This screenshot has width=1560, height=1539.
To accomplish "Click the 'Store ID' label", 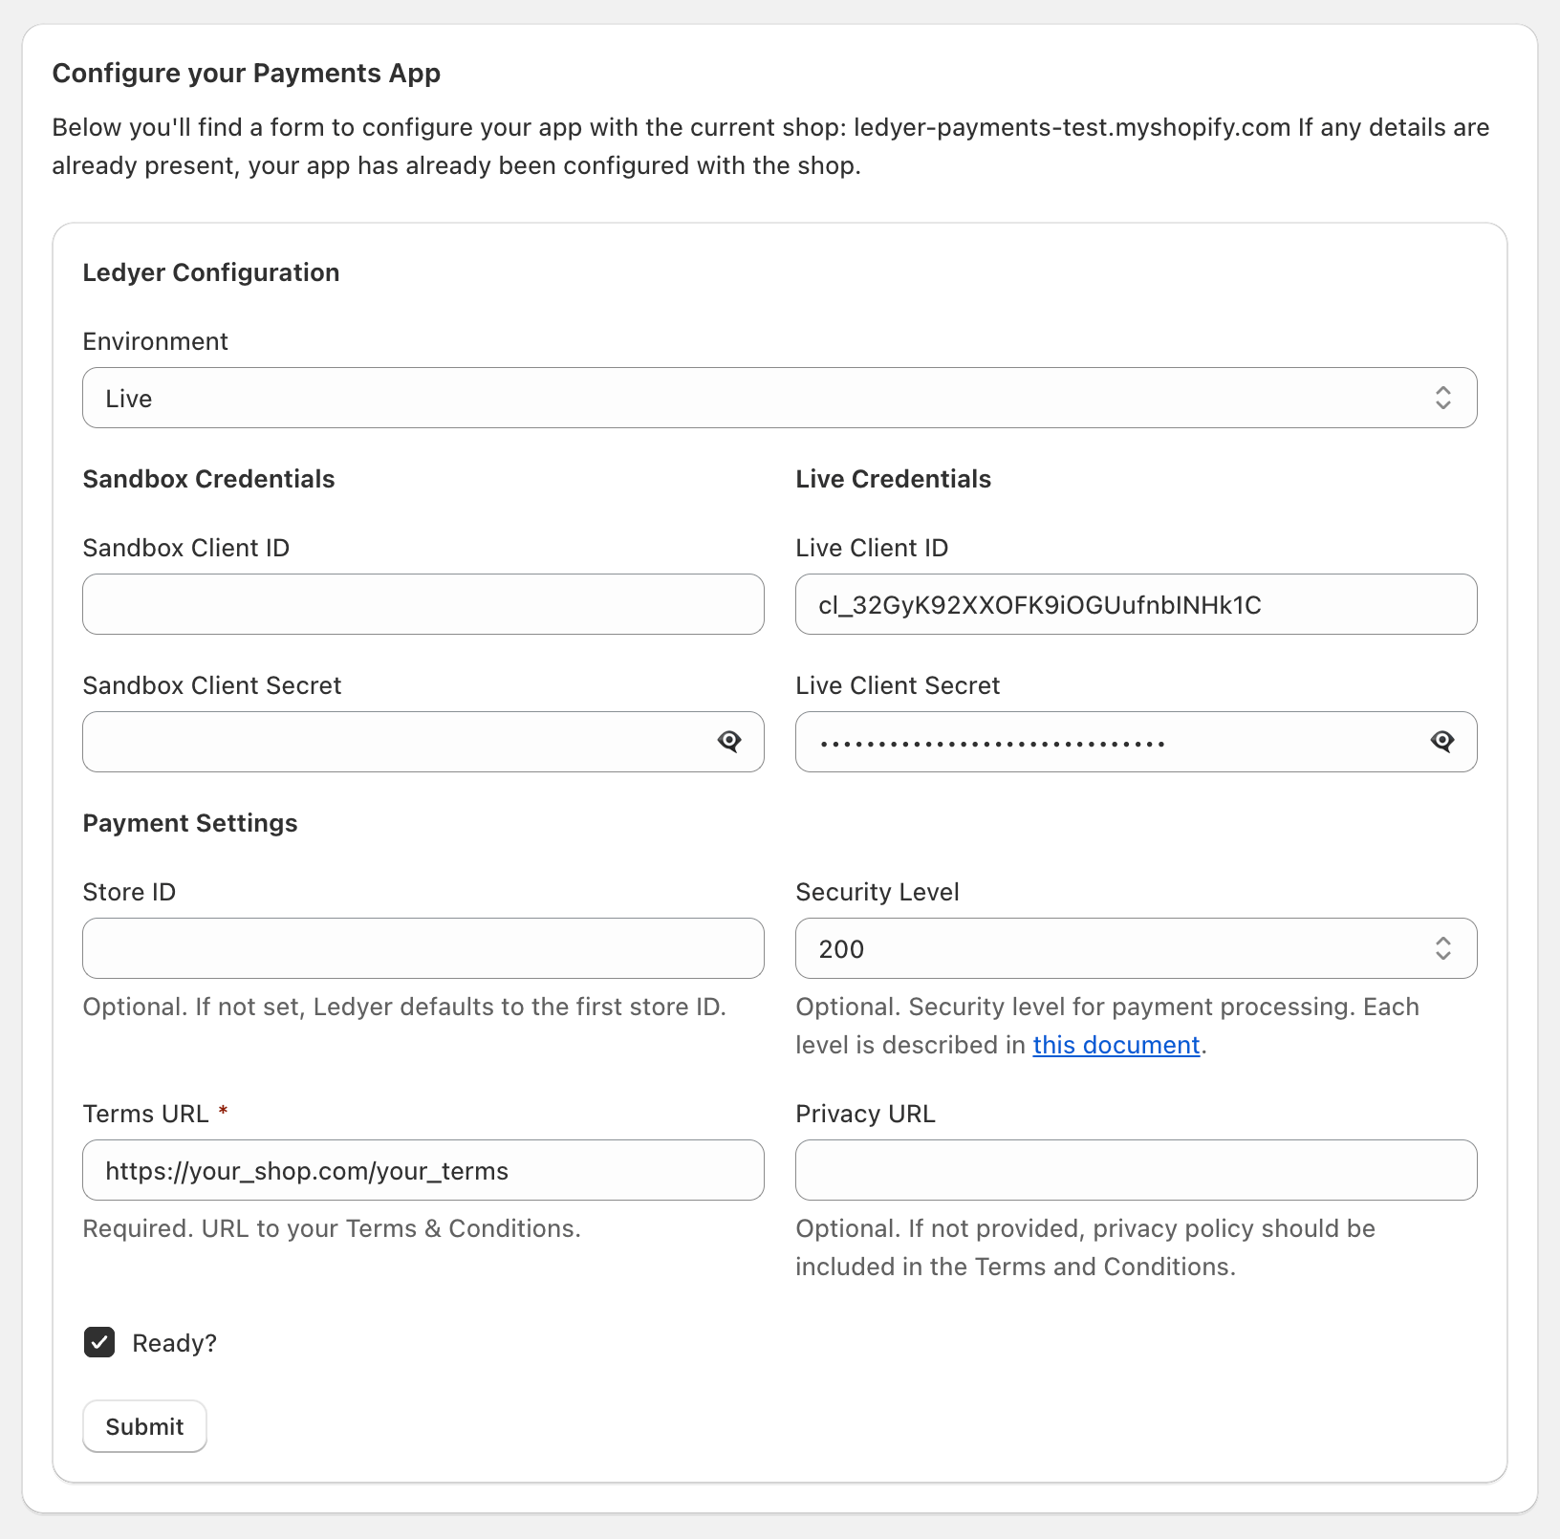I will click(129, 892).
